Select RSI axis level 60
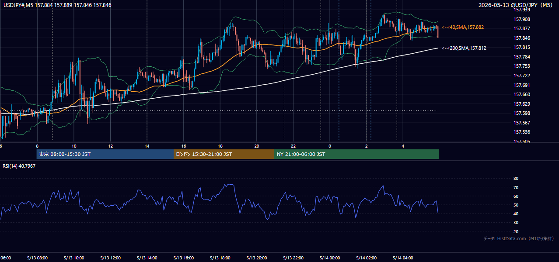Viewport: 559px width, 262px height. pos(516,196)
